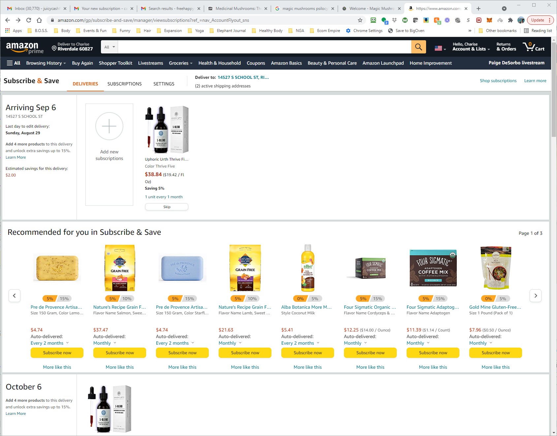Open the Shop subscriptions link
This screenshot has height=436, width=557.
point(498,80)
